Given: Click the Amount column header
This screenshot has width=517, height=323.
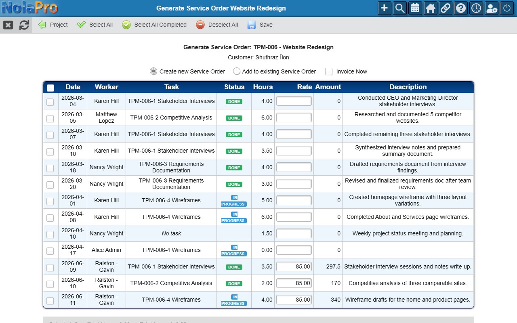Looking at the screenshot, I should click(328, 87).
